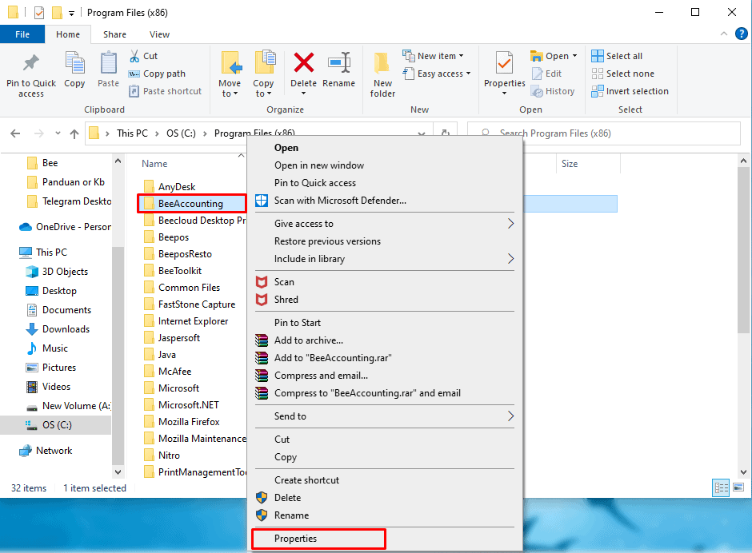Select OneDrive - Personal in the navigation pane
This screenshot has width=752, height=553.
(65, 227)
